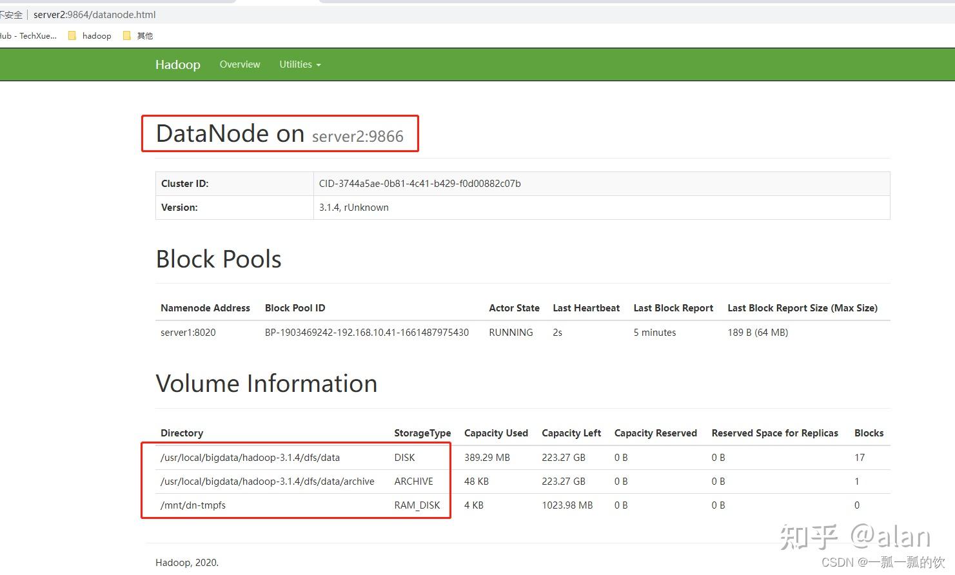Click the RUNNING actor state cell
The image size is (955, 575).
coord(511,333)
